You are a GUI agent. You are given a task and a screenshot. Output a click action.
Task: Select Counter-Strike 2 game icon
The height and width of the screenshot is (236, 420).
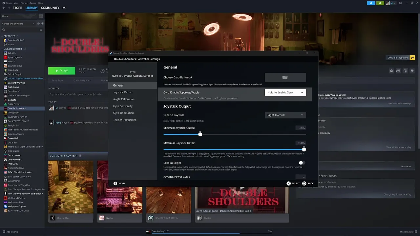5,40
